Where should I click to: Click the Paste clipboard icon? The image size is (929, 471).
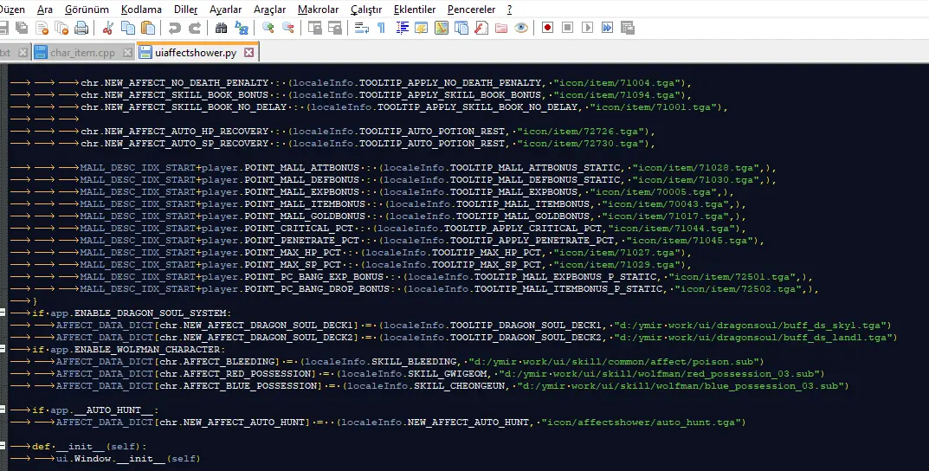[x=148, y=28]
